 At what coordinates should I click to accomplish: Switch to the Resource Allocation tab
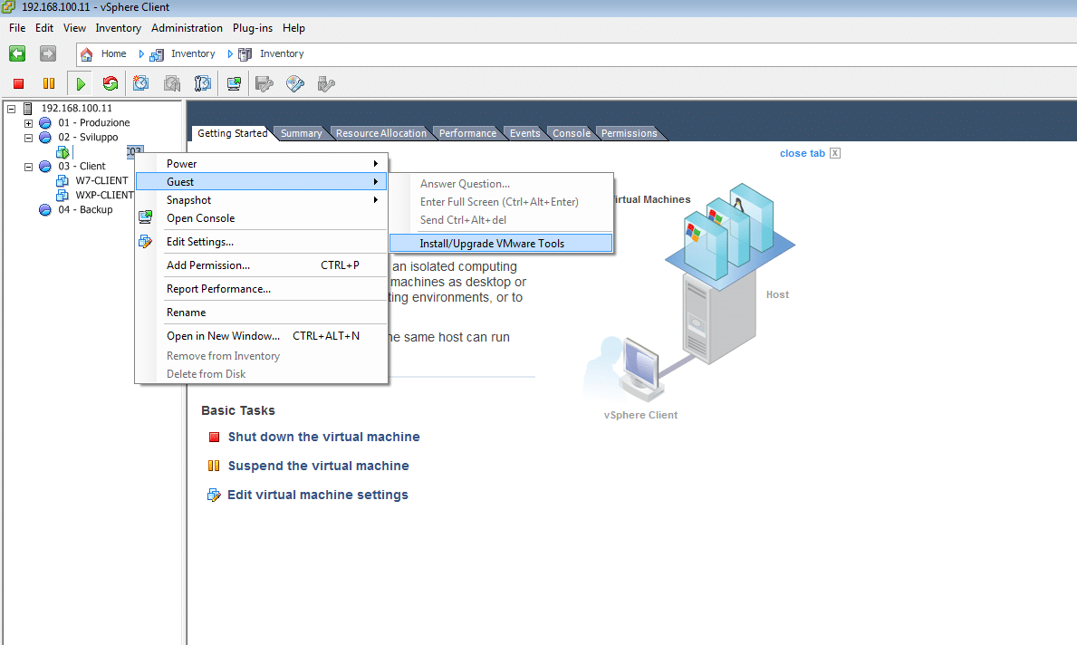click(x=380, y=133)
